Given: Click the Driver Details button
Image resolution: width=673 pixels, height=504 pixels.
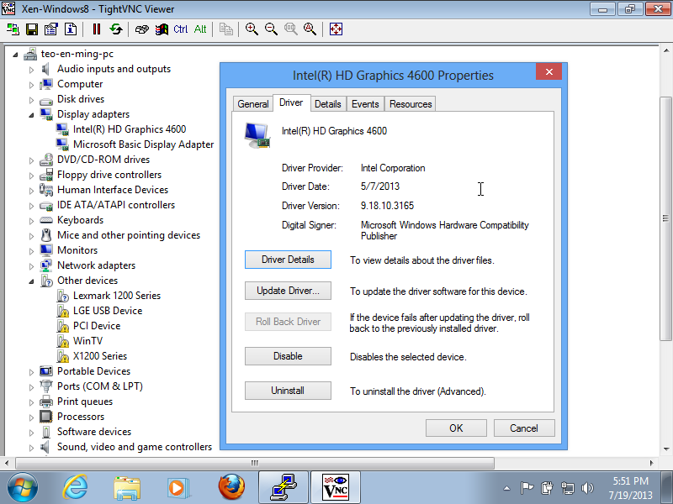Looking at the screenshot, I should point(288,260).
